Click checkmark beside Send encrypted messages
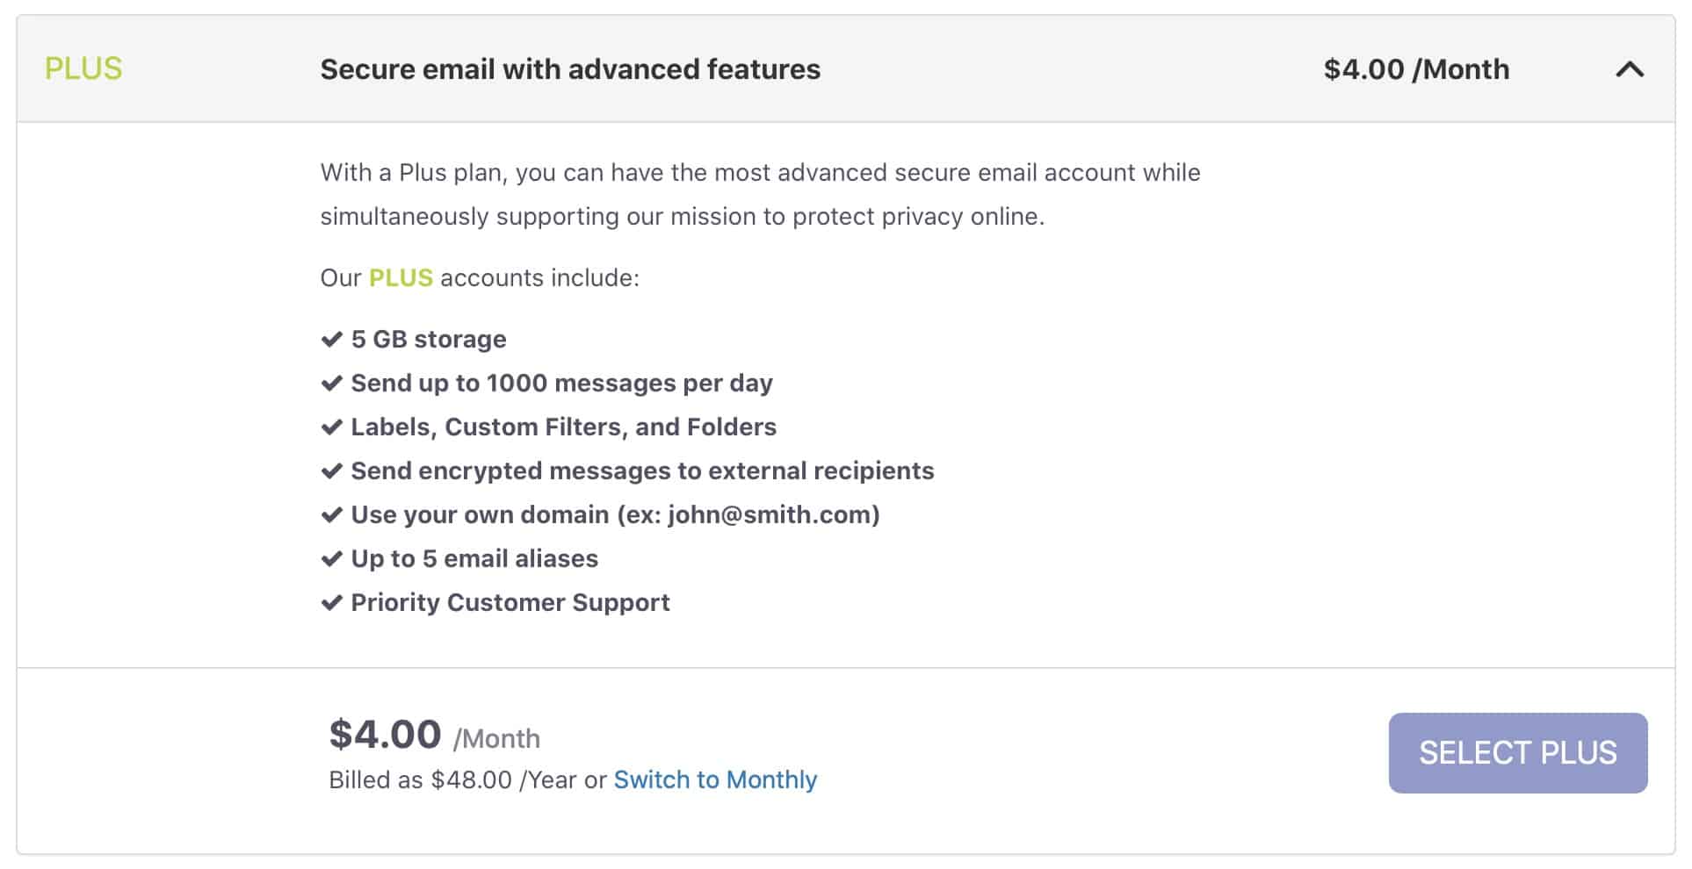1692x869 pixels. [331, 470]
